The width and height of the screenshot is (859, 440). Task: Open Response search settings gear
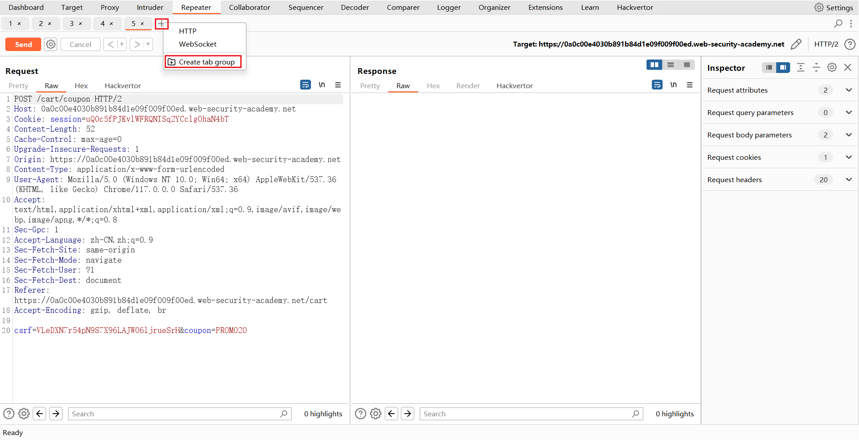pos(376,414)
